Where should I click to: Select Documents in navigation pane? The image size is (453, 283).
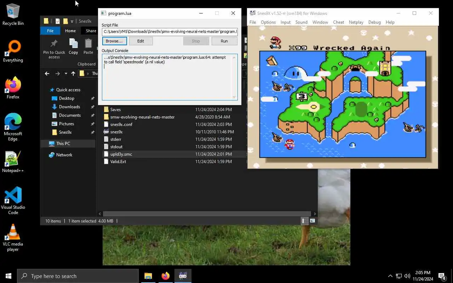70,115
